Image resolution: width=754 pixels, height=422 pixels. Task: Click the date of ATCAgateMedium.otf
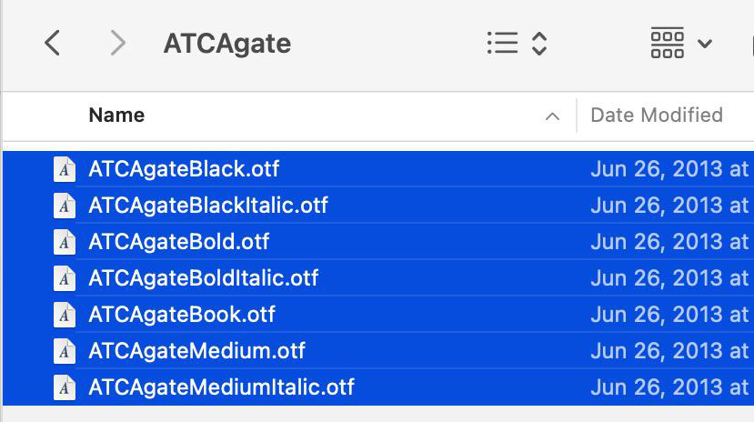(669, 351)
